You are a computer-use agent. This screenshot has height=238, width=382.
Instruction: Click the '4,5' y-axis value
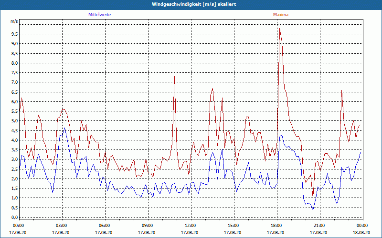pos(15,130)
